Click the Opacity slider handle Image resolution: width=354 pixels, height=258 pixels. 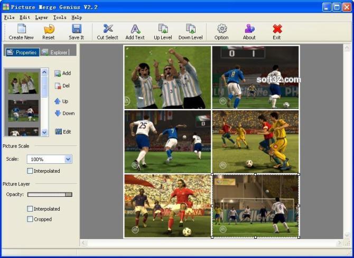pyautogui.click(x=69, y=195)
